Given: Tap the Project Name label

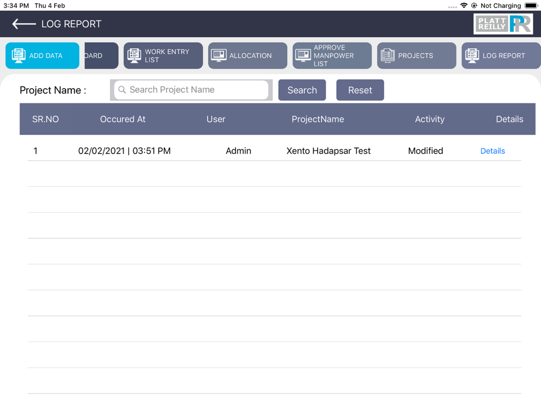Looking at the screenshot, I should pos(53,90).
